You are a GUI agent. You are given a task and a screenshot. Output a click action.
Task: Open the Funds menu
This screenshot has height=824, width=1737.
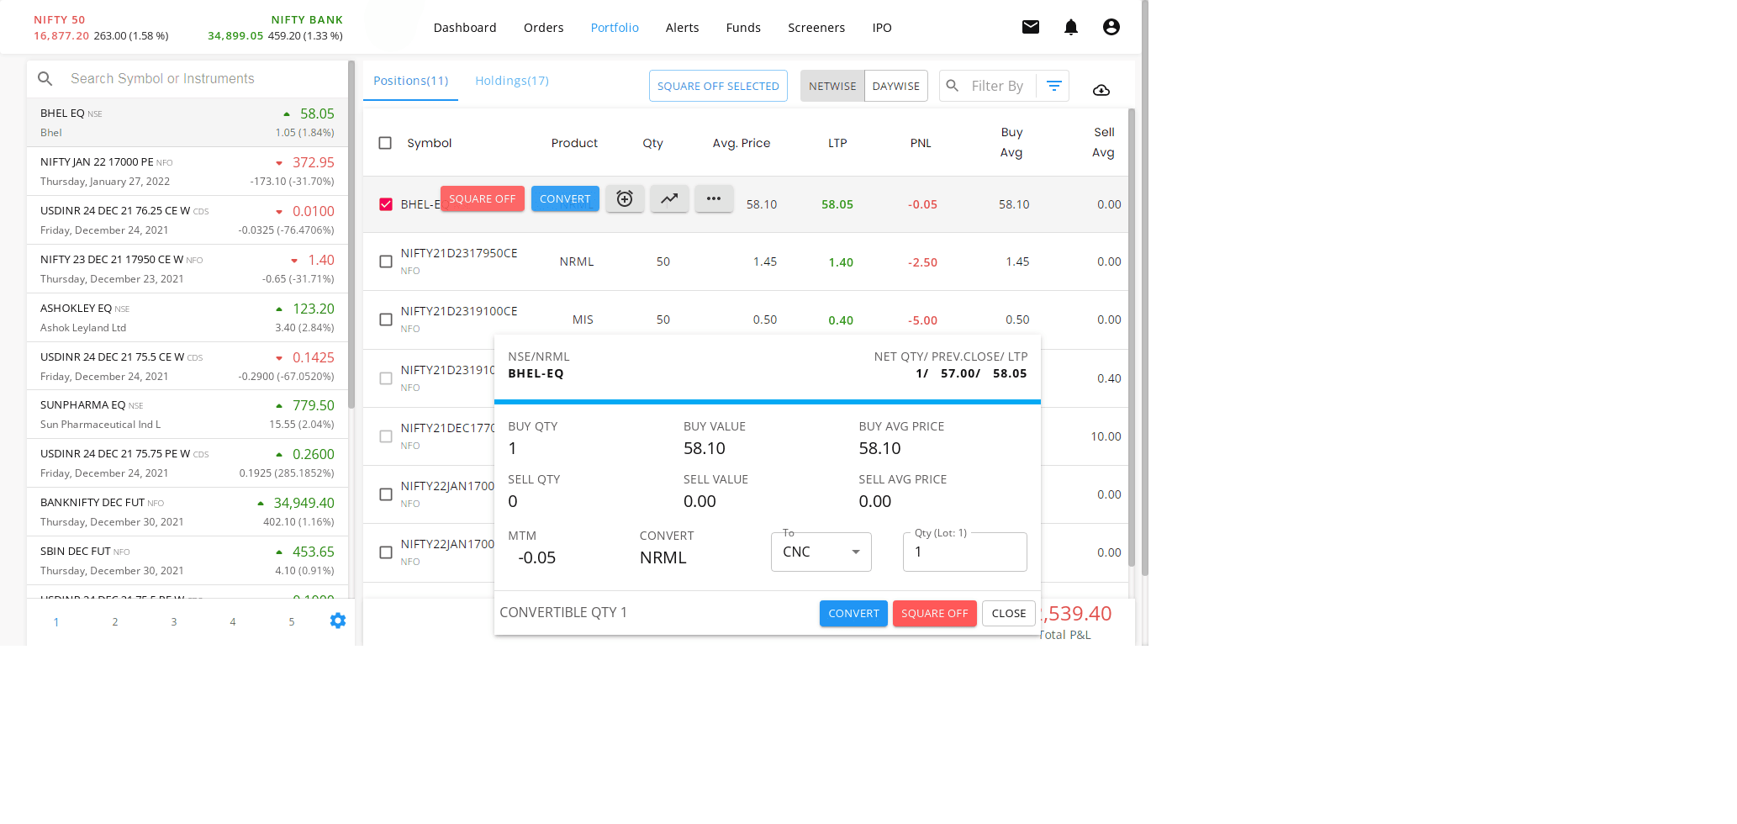743,28
